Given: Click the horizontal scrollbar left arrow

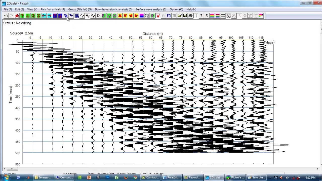Looking at the screenshot, I should pyautogui.click(x=5, y=169).
